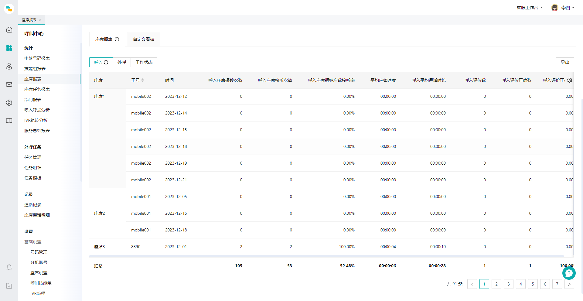
Task: Open the mail envelope icon in sidebar
Action: pyautogui.click(x=9, y=84)
